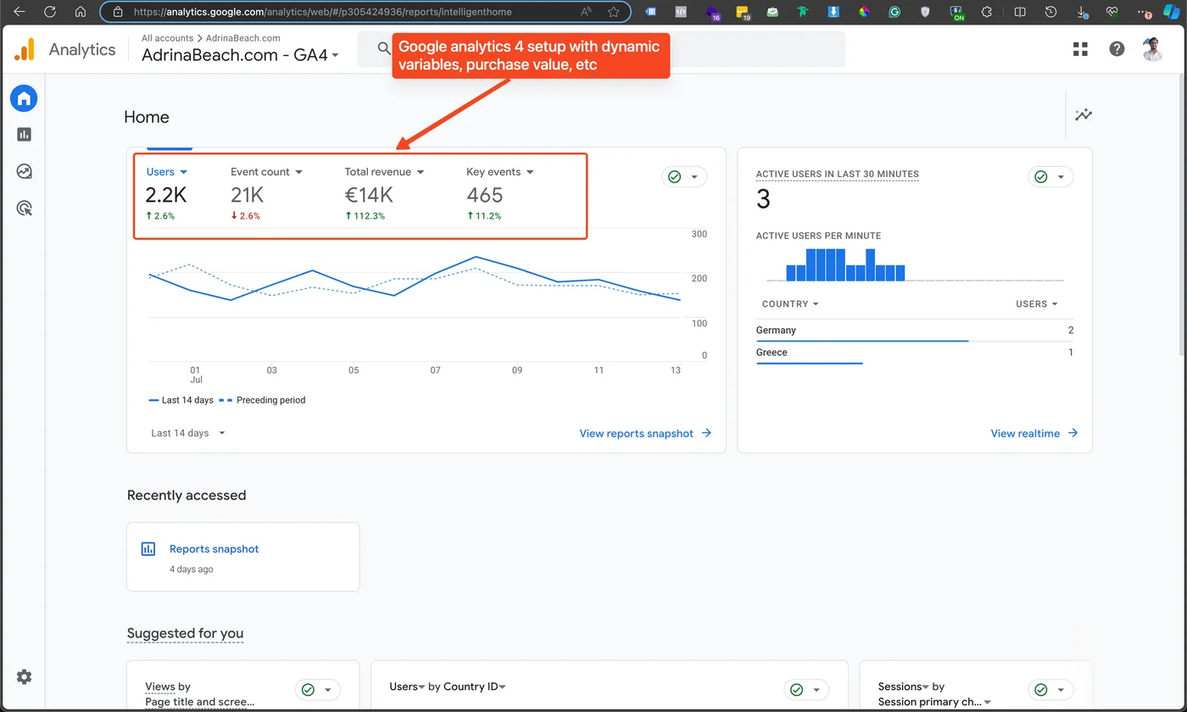Viewport: 1187px width, 712px height.
Task: Click the insights chart icon near Home
Action: coord(1083,115)
